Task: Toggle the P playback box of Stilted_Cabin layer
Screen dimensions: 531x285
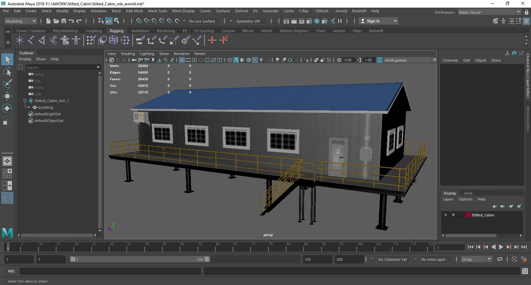Action: click(x=453, y=215)
